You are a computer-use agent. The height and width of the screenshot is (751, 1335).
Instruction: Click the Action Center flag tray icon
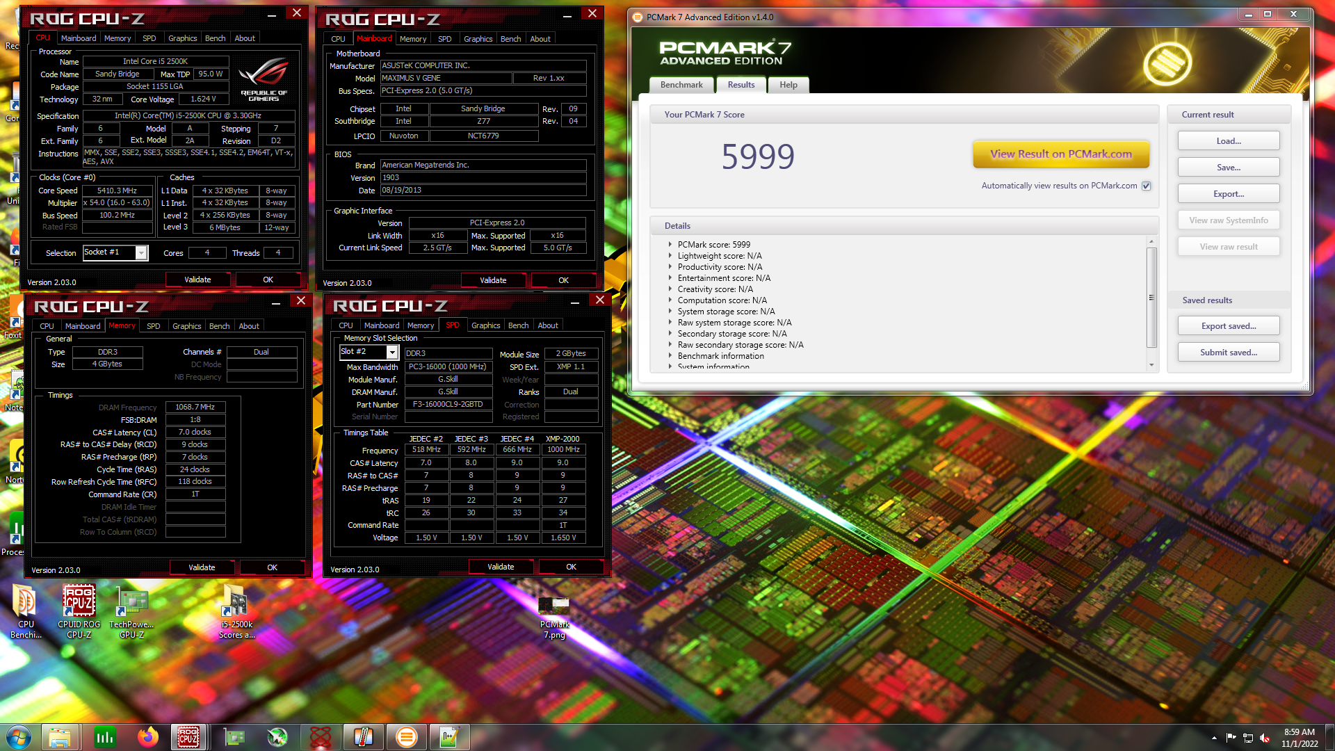tap(1231, 738)
